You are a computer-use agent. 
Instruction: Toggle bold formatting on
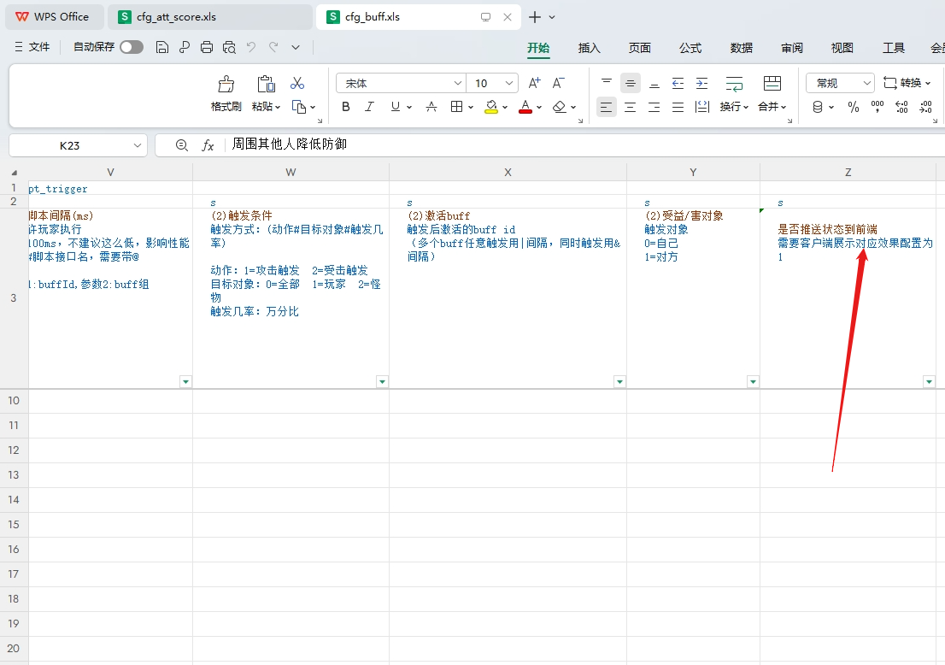tap(345, 106)
